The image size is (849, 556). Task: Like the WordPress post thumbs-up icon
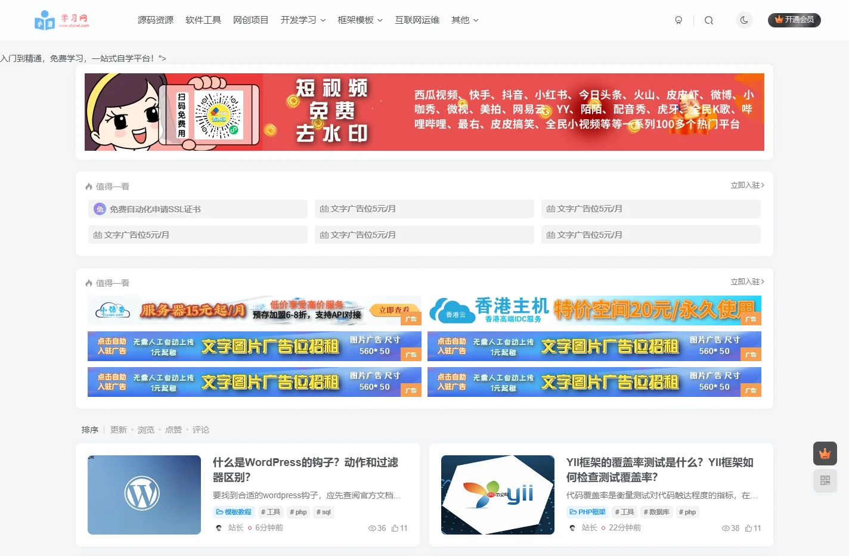point(395,528)
